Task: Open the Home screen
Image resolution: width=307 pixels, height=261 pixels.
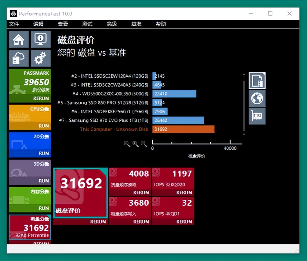Action: pyautogui.click(x=18, y=39)
